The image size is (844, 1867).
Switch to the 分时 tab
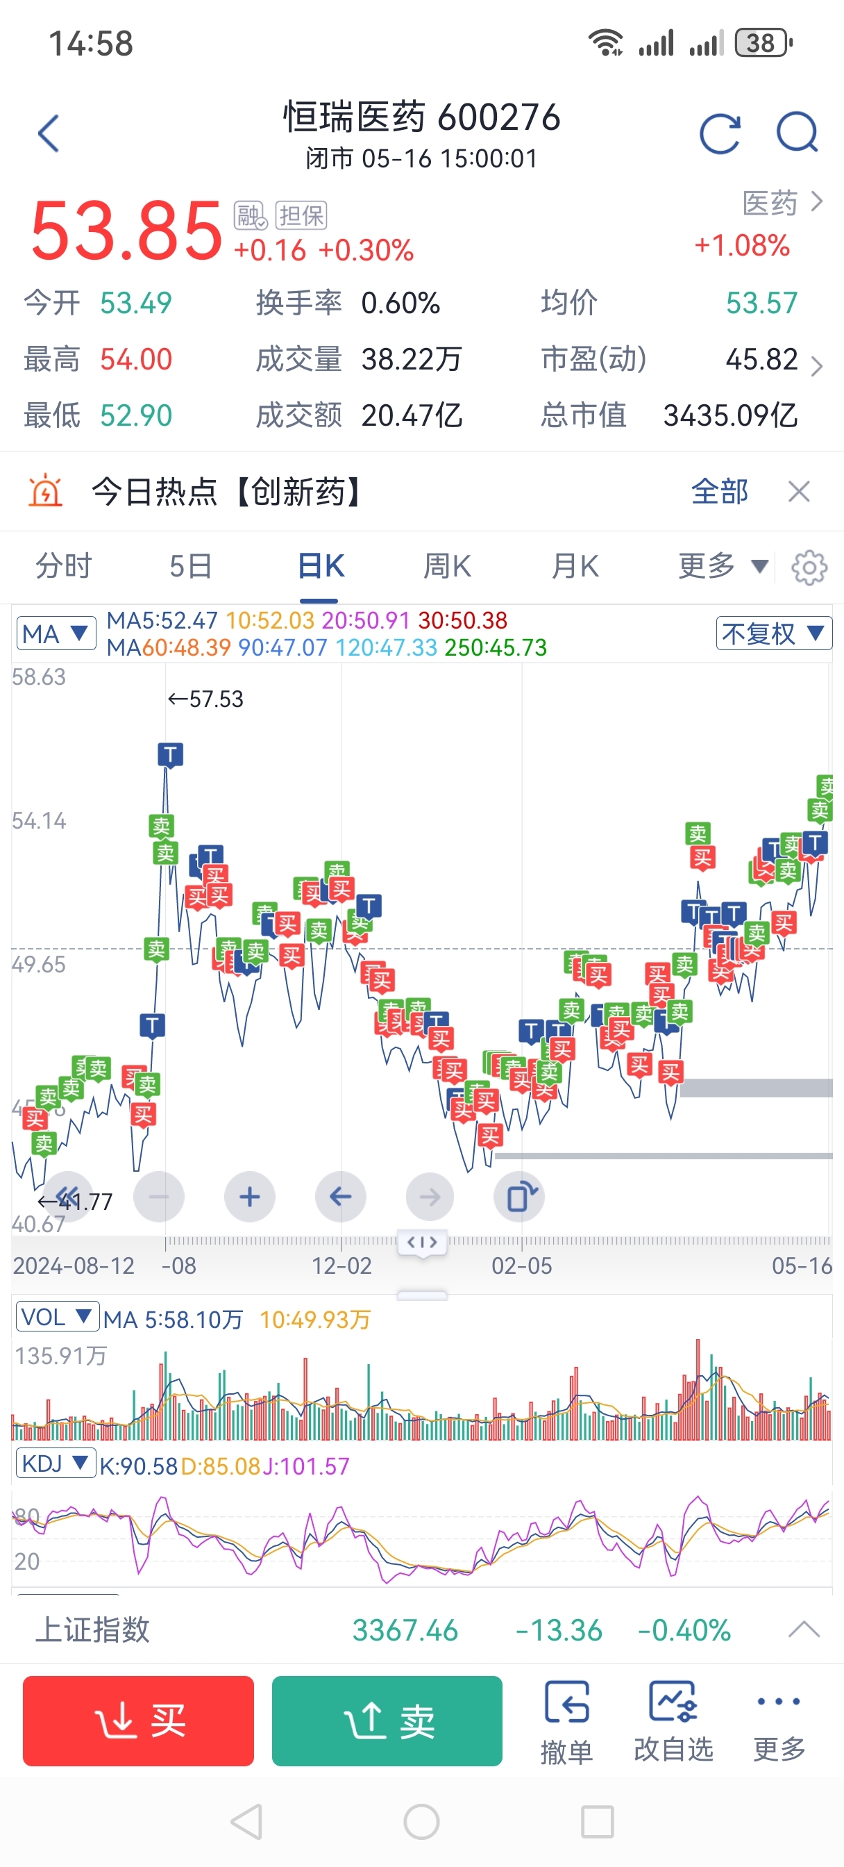64,566
